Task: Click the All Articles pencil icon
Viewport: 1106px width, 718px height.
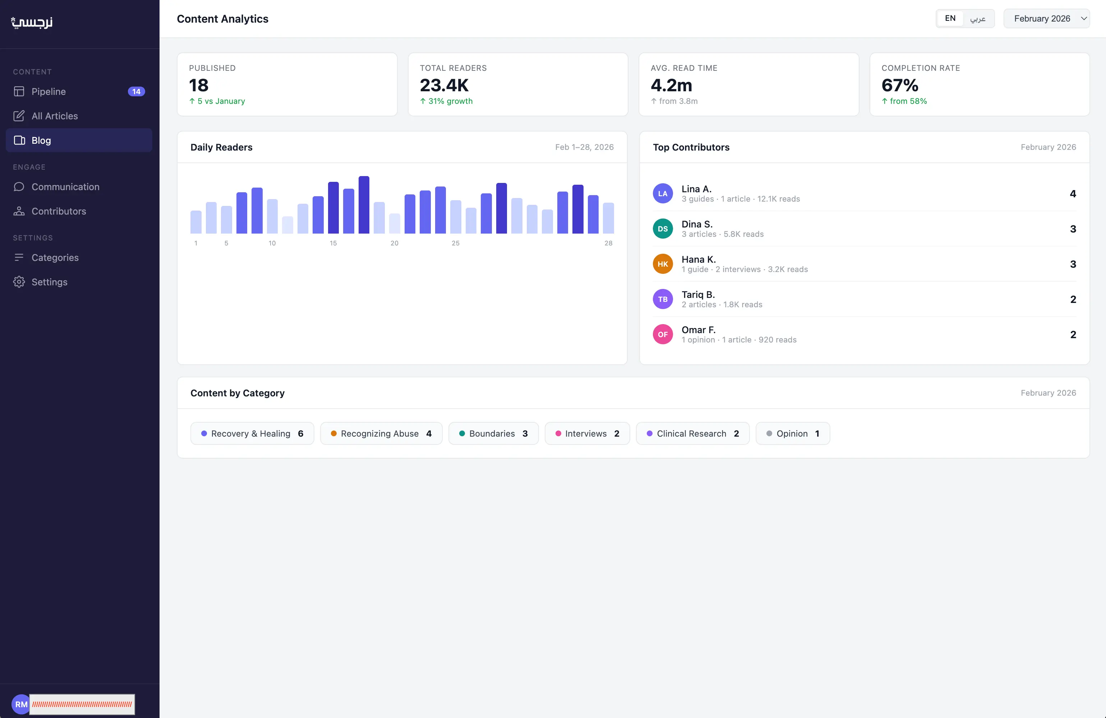Action: click(x=19, y=116)
